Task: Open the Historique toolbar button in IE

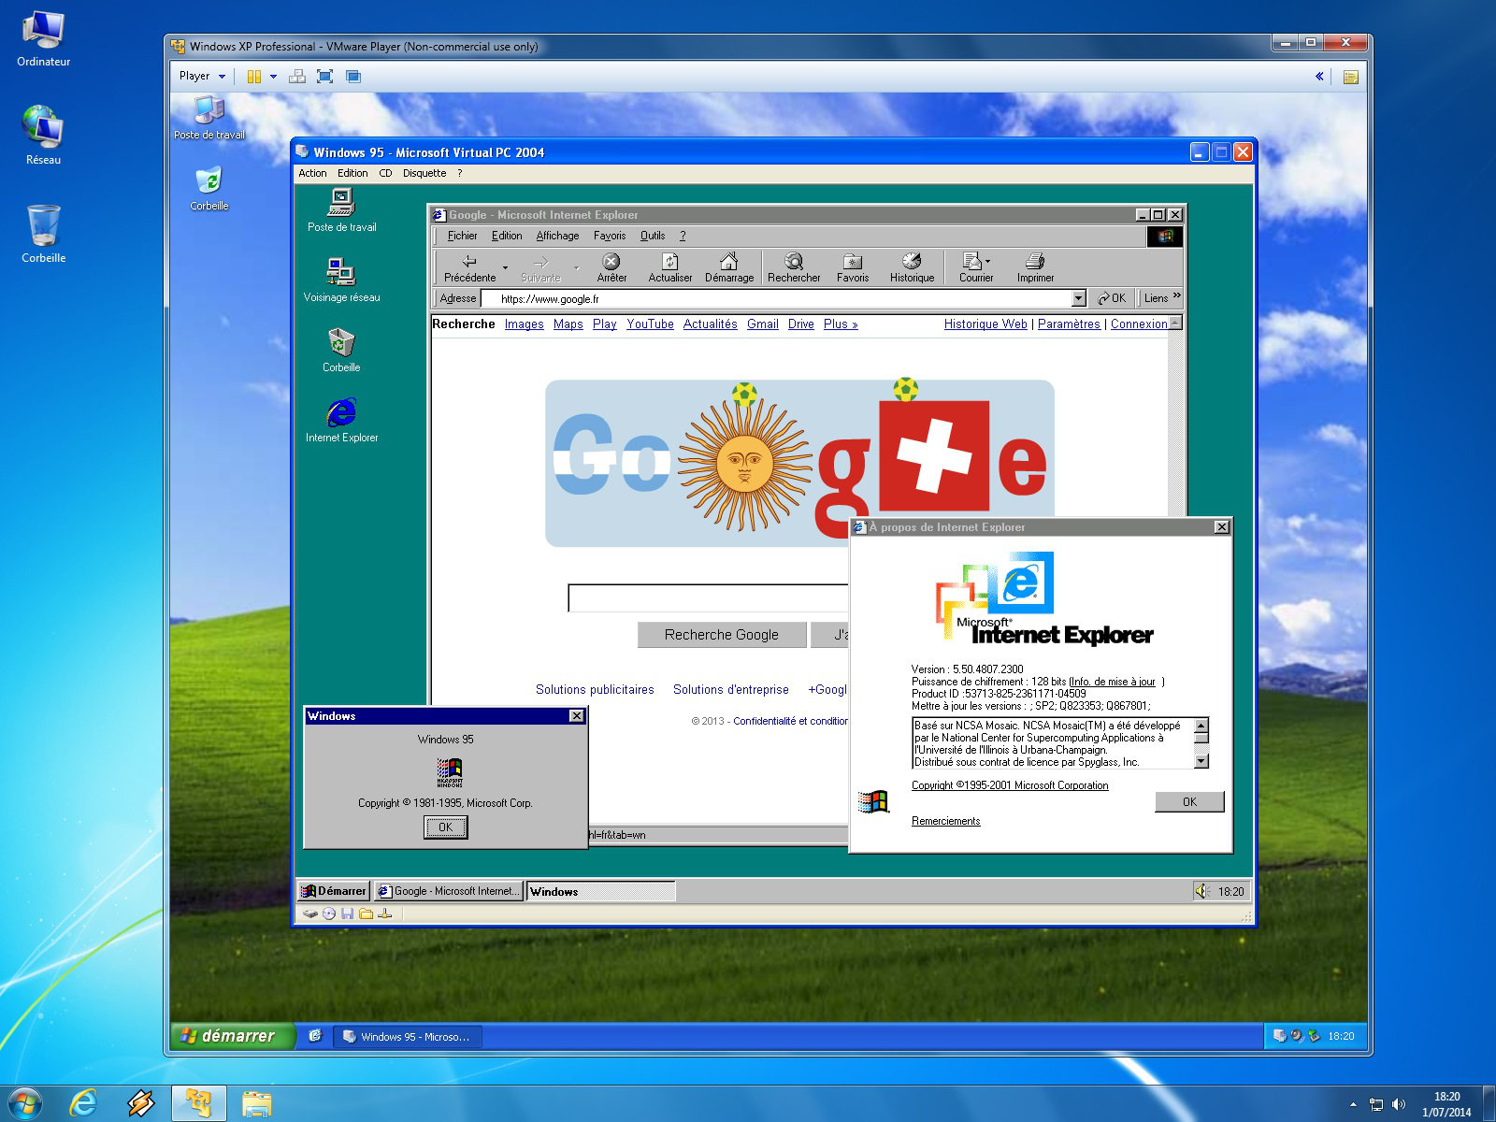Action: coord(912,267)
